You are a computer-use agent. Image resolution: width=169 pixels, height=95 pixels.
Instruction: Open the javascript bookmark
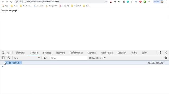point(39,6)
